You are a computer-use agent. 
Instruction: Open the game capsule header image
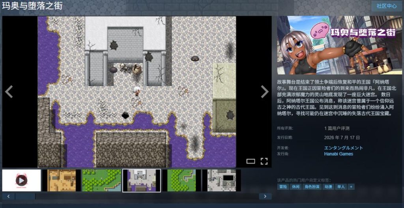[339, 45]
